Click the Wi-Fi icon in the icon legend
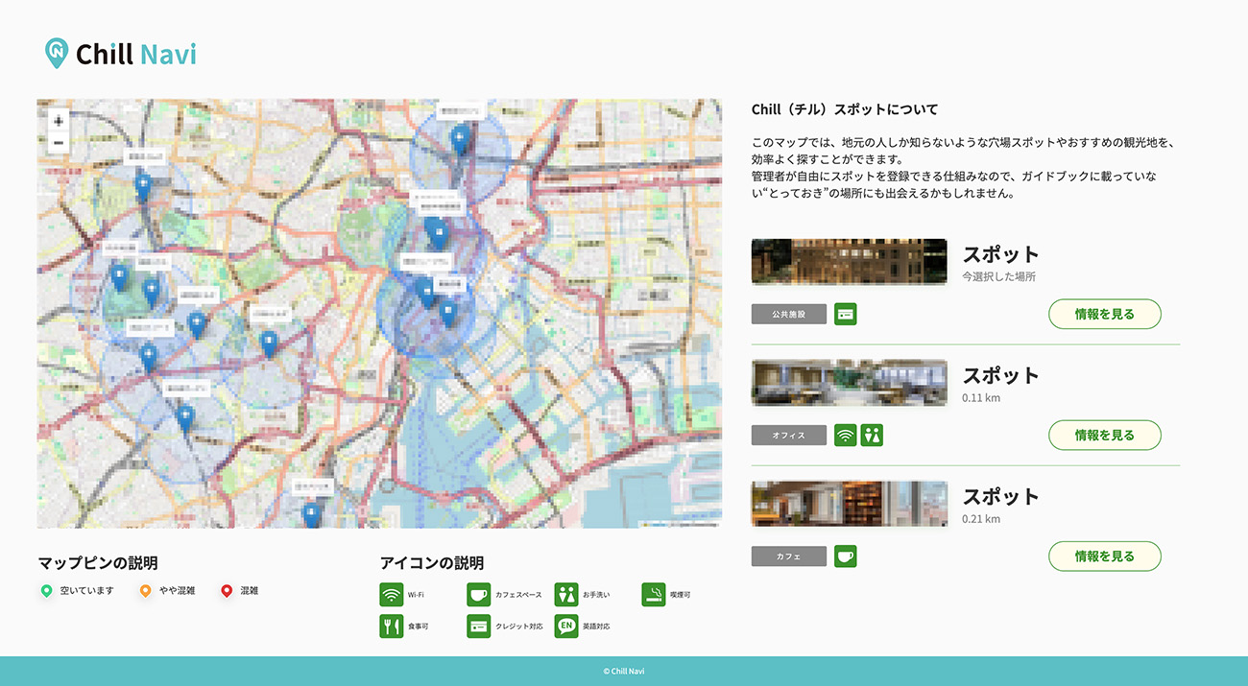1248x686 pixels. [391, 595]
